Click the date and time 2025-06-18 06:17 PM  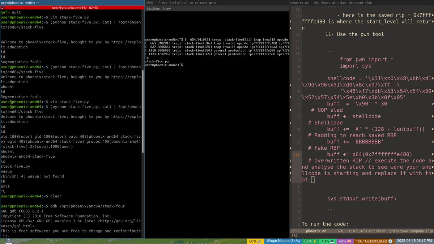coord(414,241)
